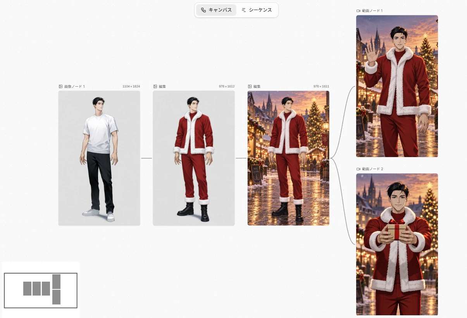Screen dimensions: 467x318
Task: Click the 976 × 1612 dimension text
Action: pos(227,87)
